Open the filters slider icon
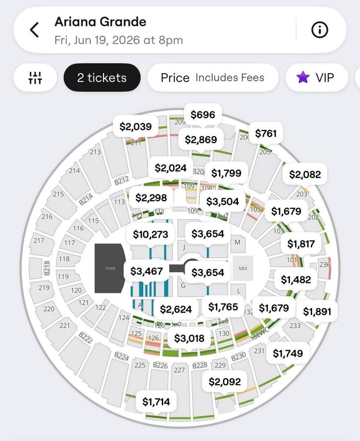The image size is (360, 441). tap(35, 78)
